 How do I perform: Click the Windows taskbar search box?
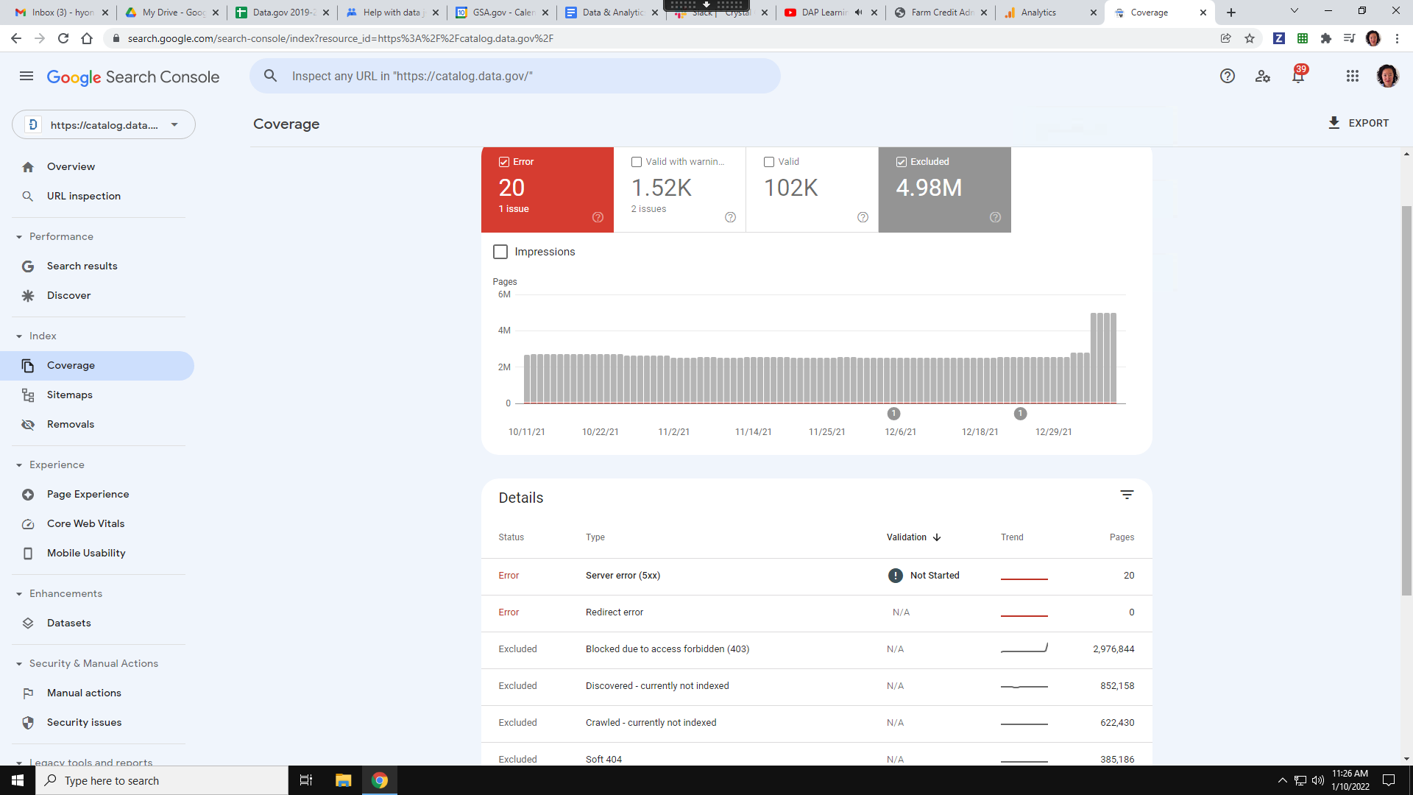tap(162, 780)
